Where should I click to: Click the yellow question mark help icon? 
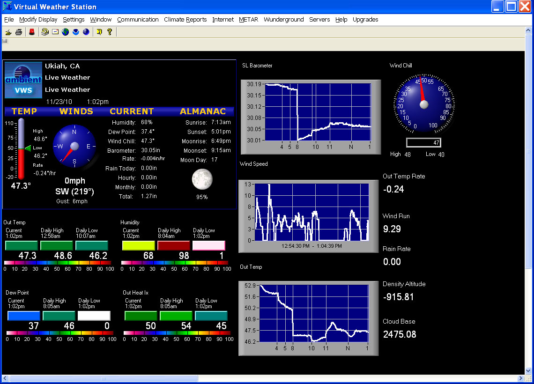point(110,32)
